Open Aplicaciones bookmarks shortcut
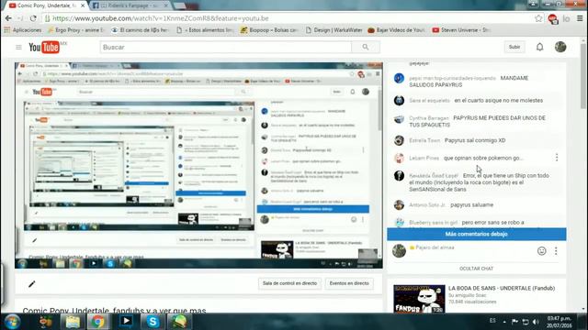 tap(23, 30)
